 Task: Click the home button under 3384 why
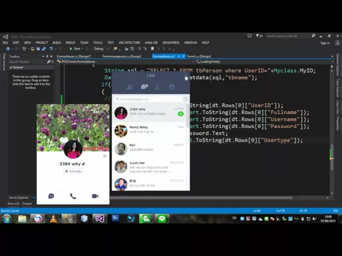click(x=73, y=171)
